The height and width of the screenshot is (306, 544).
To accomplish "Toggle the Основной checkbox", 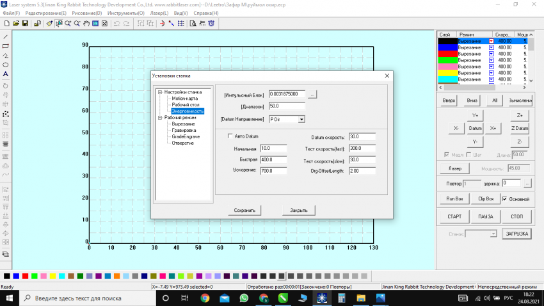I will (x=505, y=199).
